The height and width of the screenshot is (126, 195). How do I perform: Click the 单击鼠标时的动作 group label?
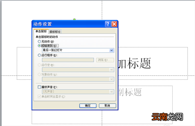(47, 37)
